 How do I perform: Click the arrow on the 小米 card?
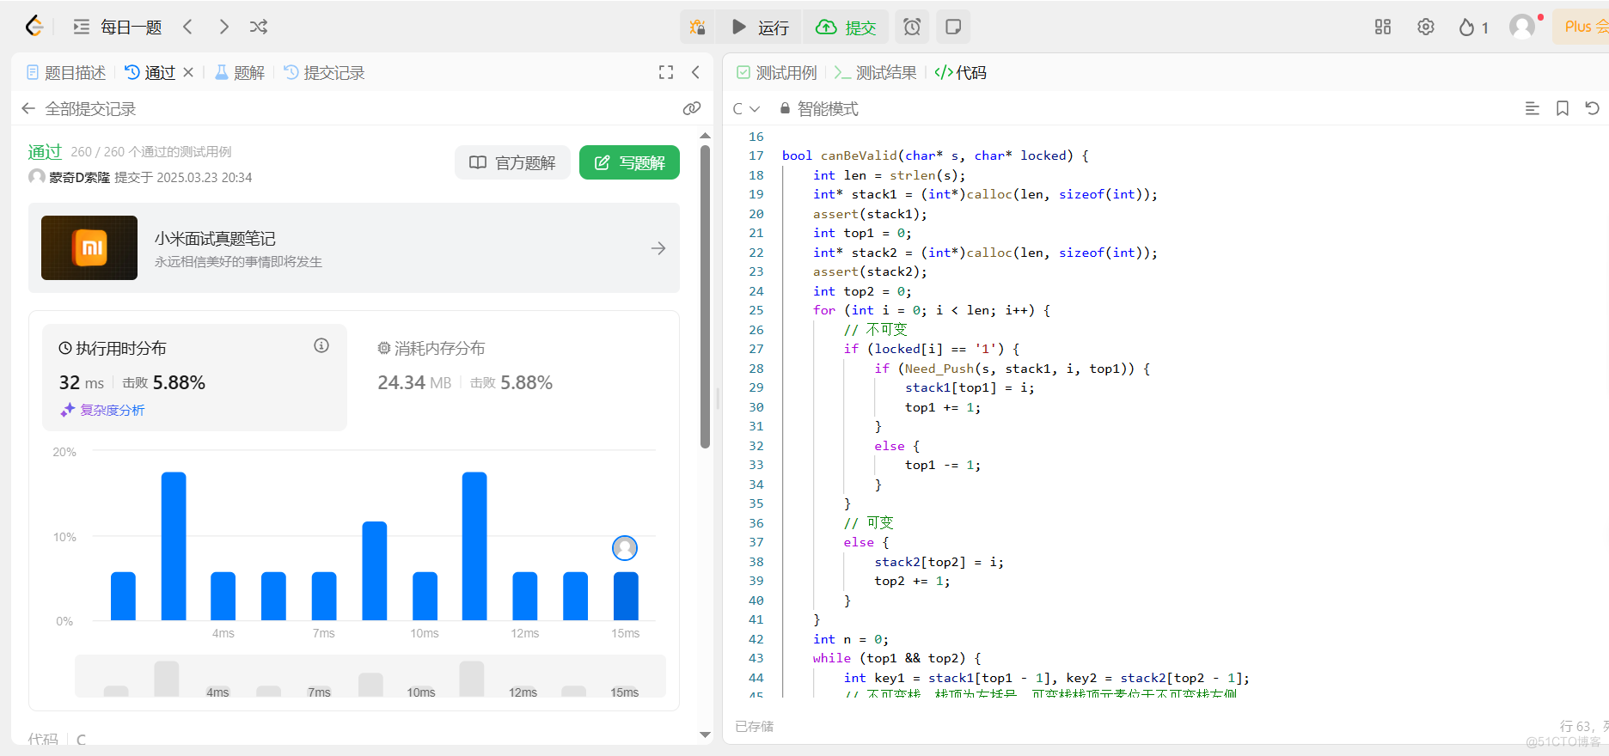point(658,248)
